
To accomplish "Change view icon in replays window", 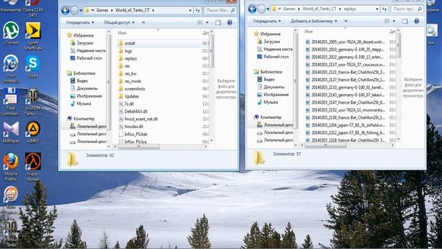I will point(387,21).
